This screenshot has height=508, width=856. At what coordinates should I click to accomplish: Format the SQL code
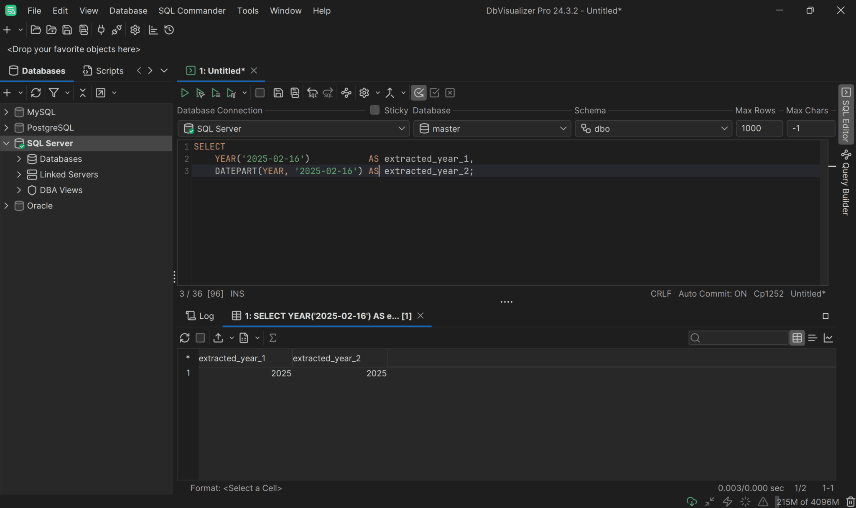pos(346,93)
